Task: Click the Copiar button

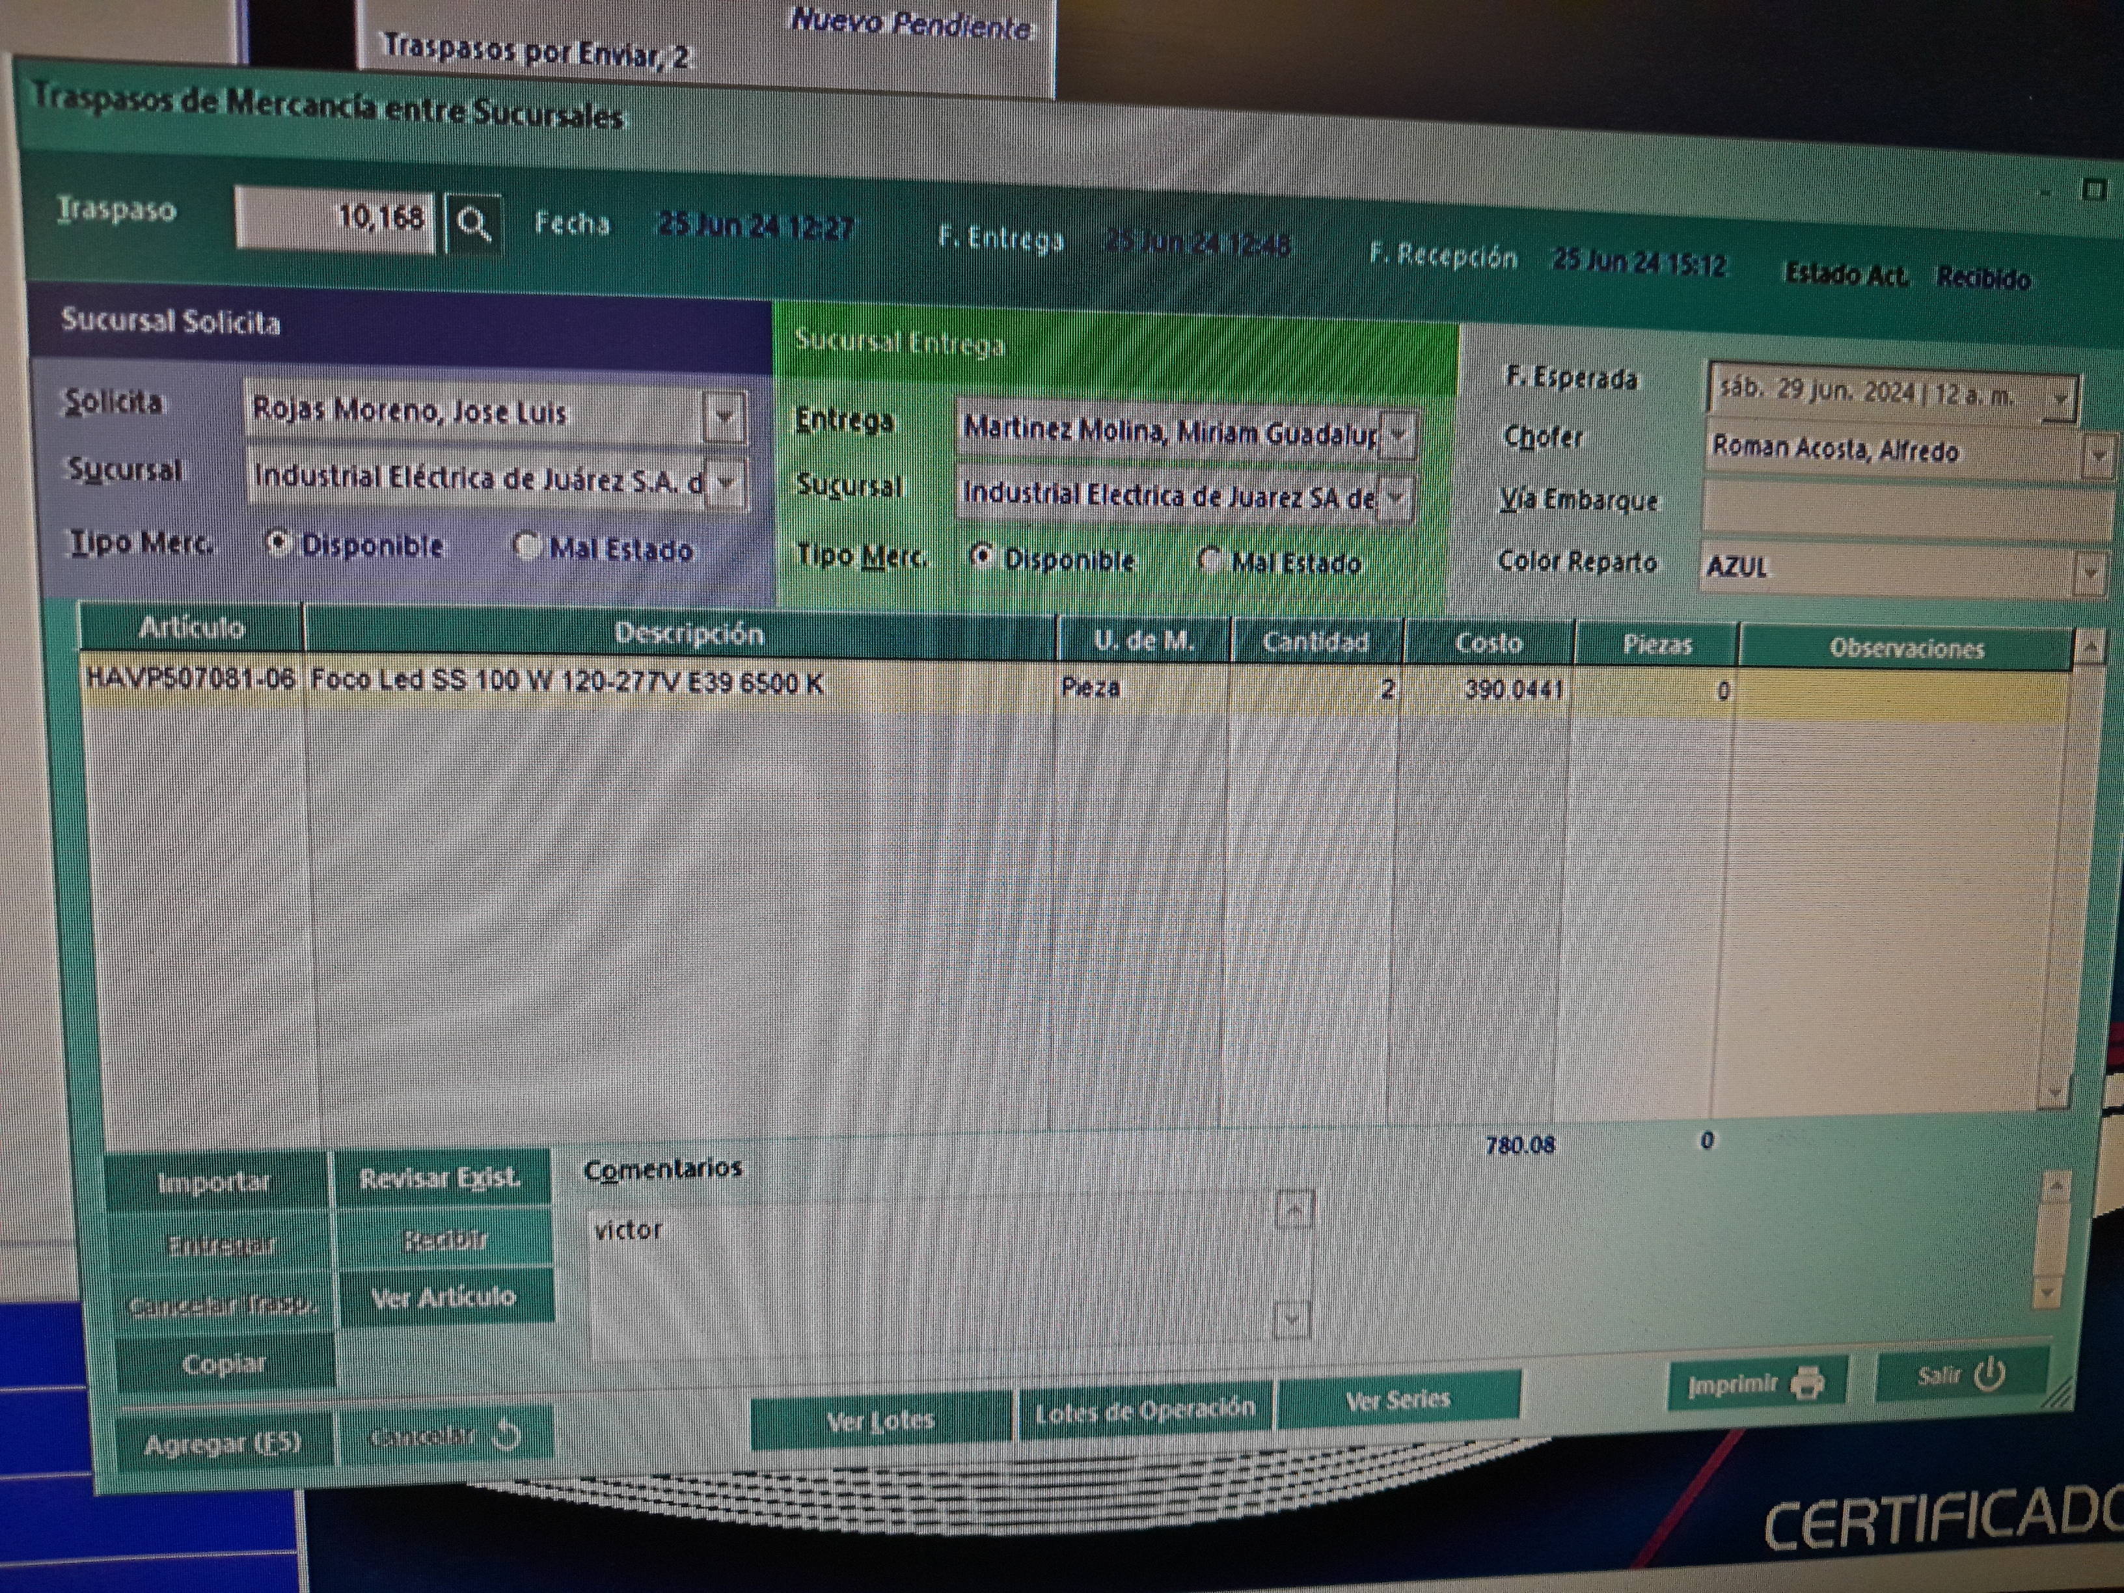Action: (225, 1363)
